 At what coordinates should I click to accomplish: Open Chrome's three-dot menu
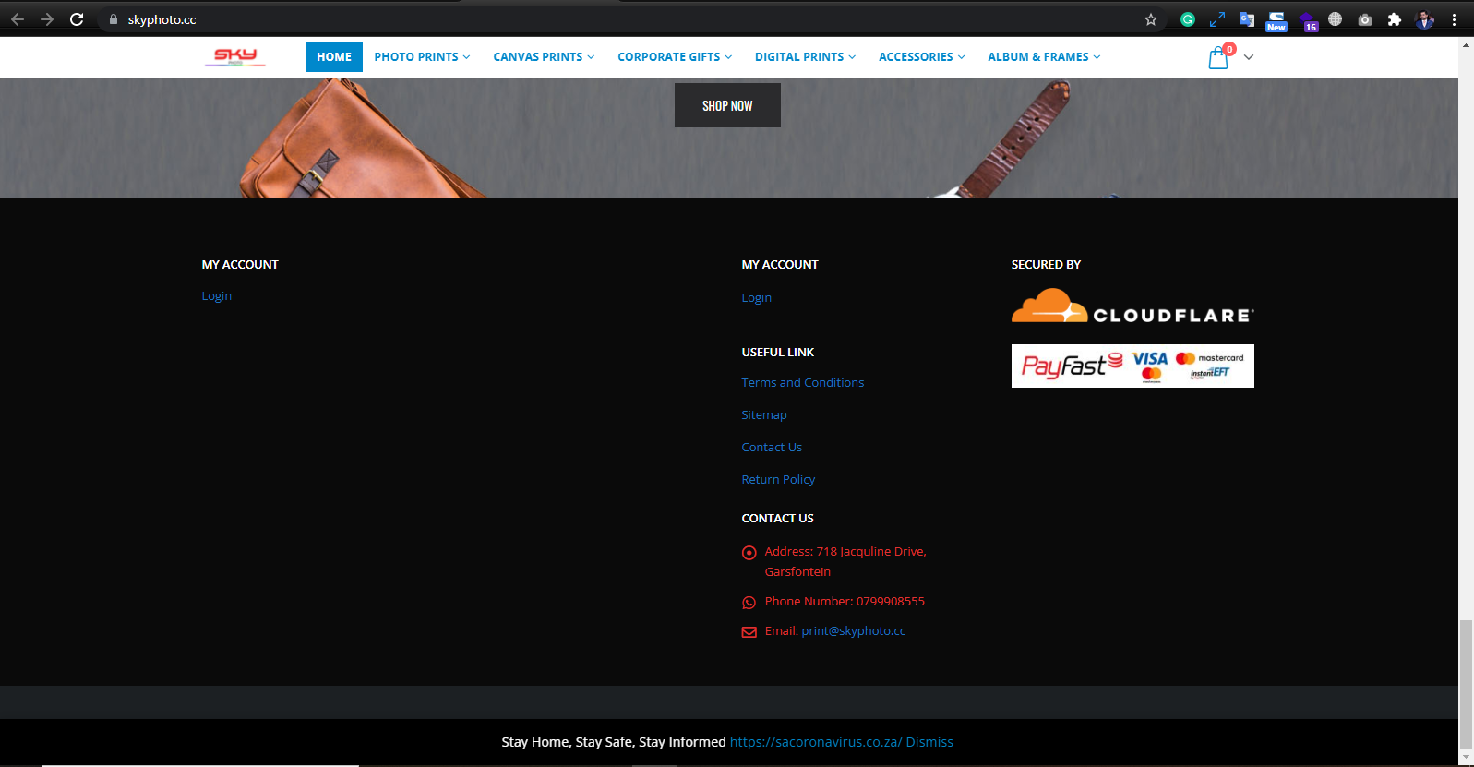coord(1454,19)
